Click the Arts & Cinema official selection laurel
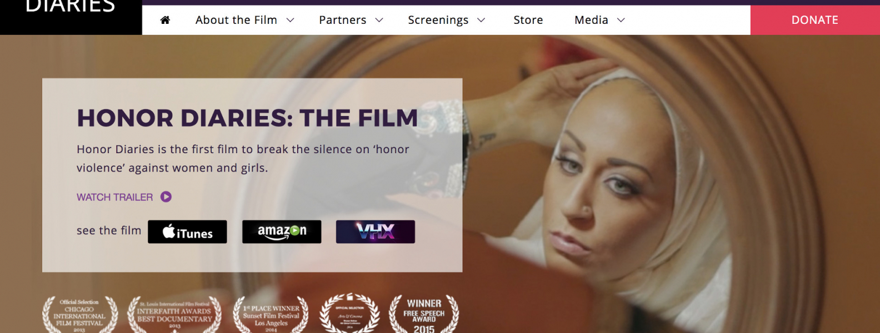The image size is (880, 333). coord(349,314)
